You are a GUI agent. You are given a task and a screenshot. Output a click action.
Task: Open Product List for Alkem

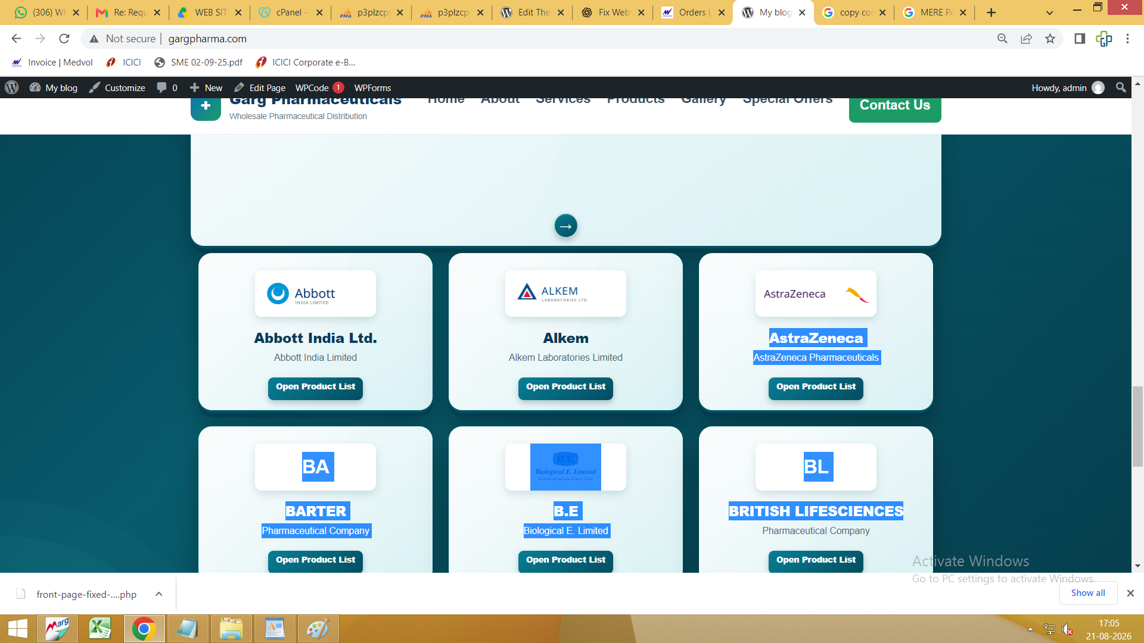coord(565,387)
